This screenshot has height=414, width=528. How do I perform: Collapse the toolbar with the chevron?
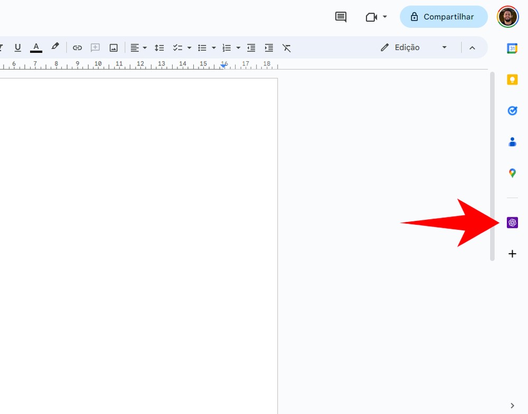pos(472,47)
